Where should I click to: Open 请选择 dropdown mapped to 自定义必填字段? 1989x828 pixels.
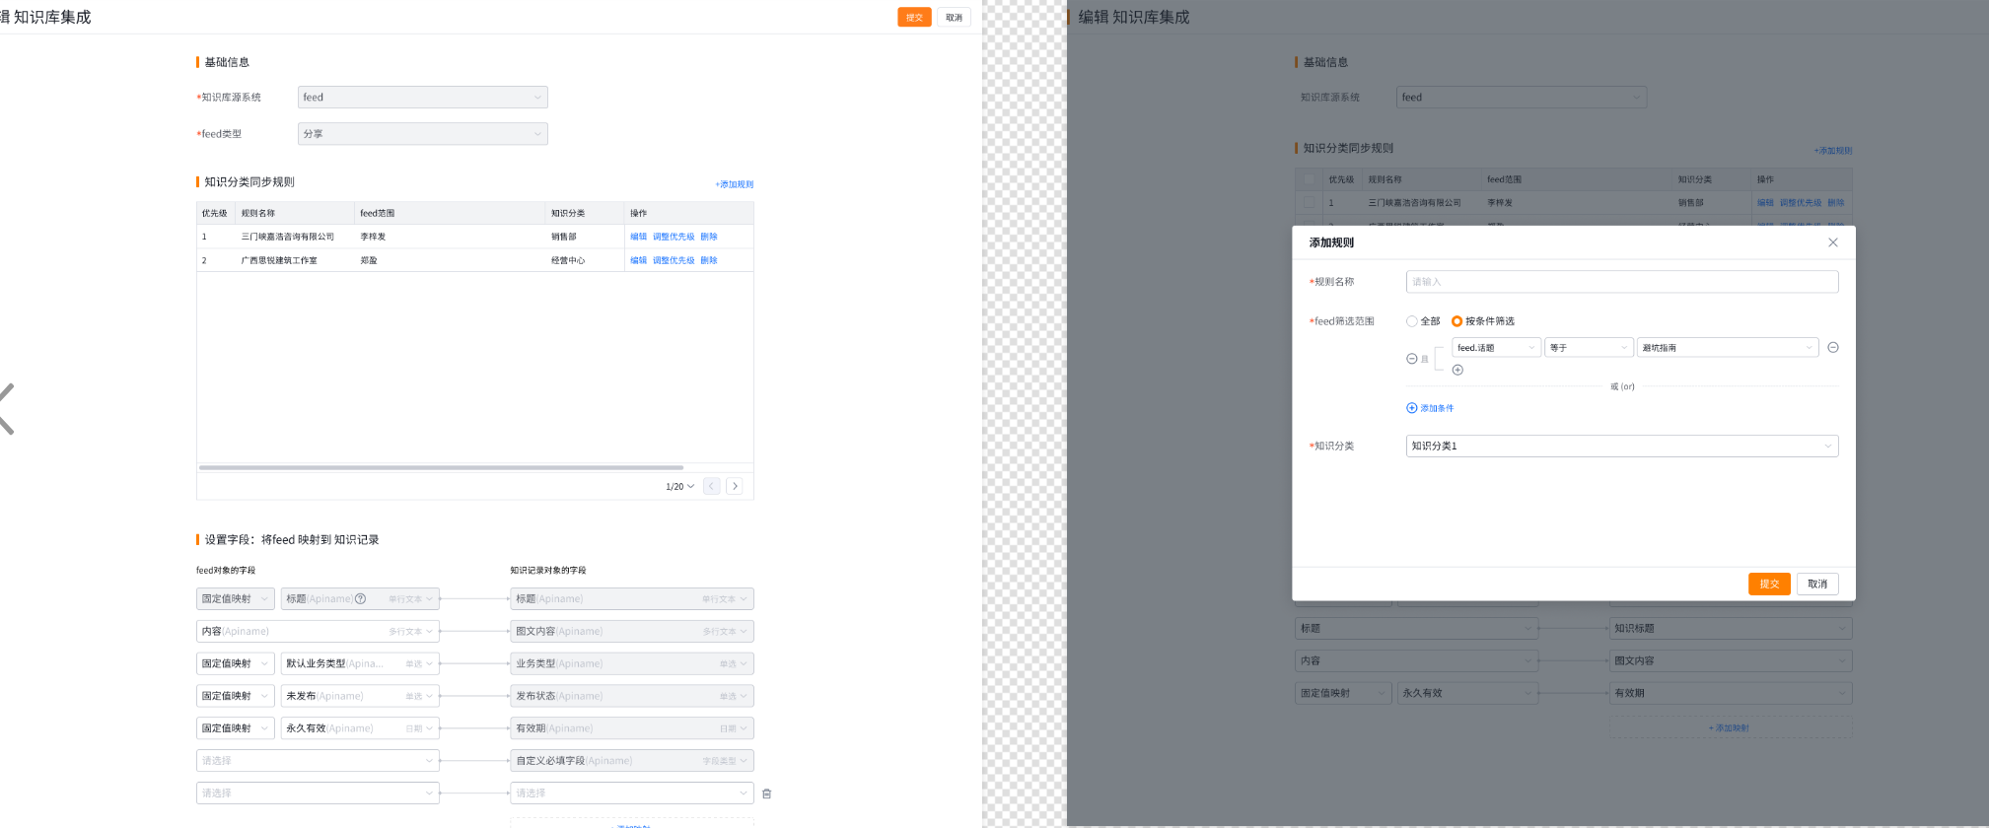pos(318,761)
